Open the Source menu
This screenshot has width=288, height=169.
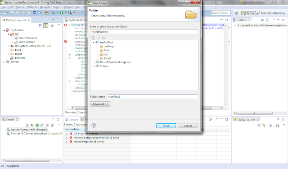[20, 7]
